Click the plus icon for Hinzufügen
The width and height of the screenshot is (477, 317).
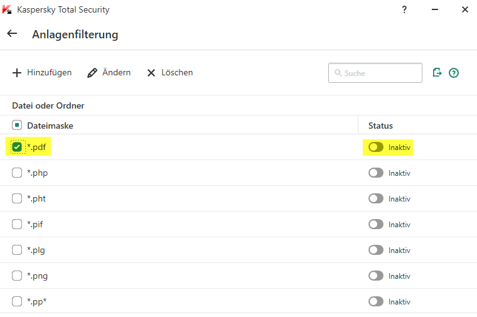[x=17, y=73]
